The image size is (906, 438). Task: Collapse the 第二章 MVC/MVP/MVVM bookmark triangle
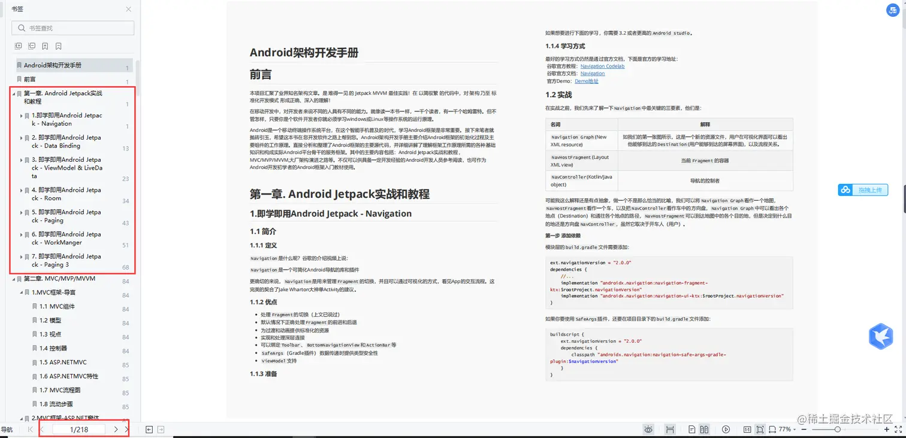pos(13,279)
